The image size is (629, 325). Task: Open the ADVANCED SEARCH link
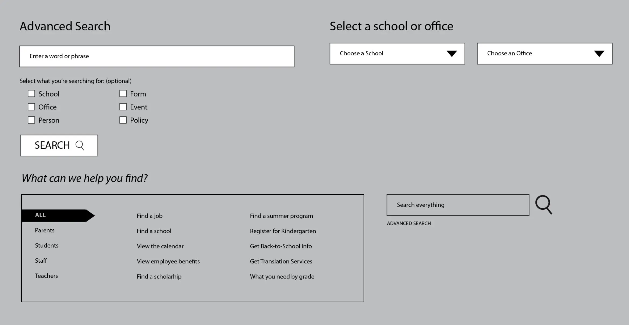click(x=408, y=223)
